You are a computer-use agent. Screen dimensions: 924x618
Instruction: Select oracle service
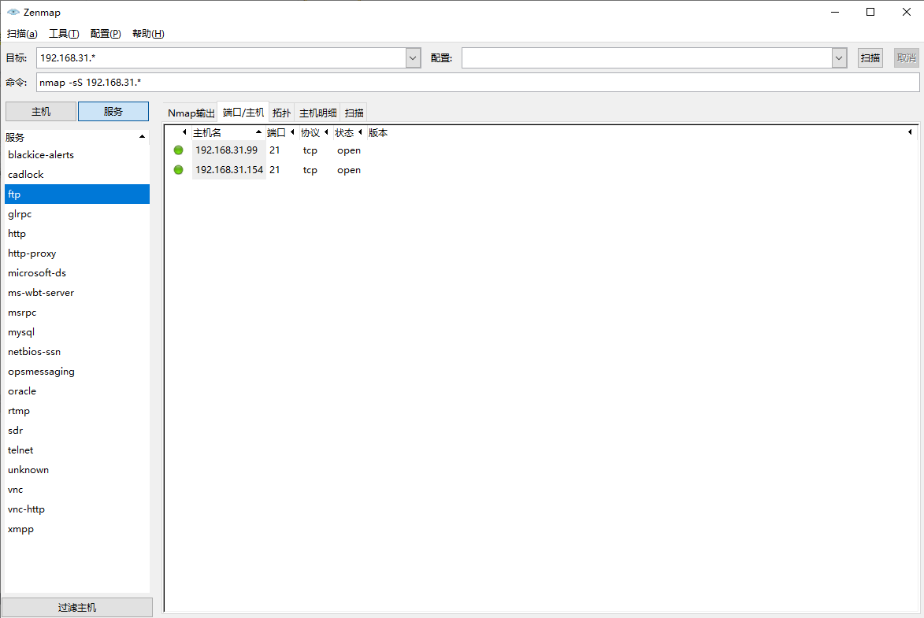pyautogui.click(x=76, y=390)
